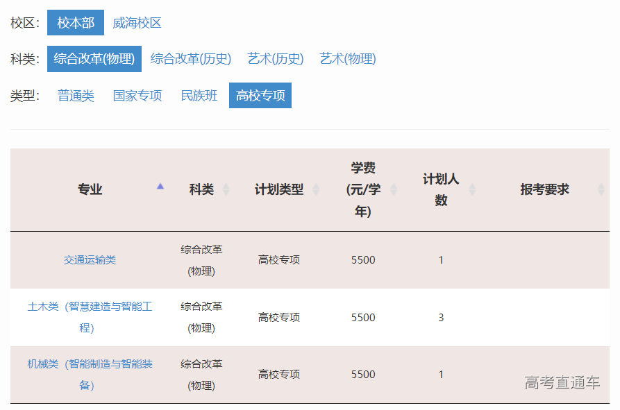Image resolution: width=620 pixels, height=410 pixels.
Task: Sort the 学费(元/学年) column
Action: pos(394,188)
